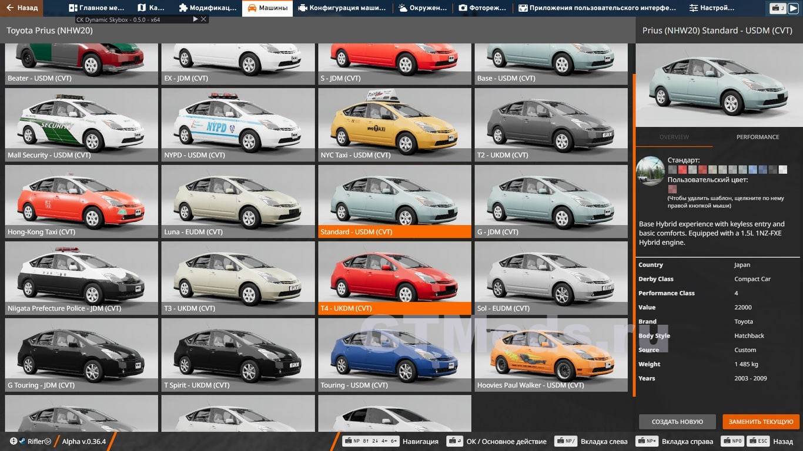The height and width of the screenshot is (451, 803).
Task: Click the sliders icon in the Настройки tab
Action: 694,8
